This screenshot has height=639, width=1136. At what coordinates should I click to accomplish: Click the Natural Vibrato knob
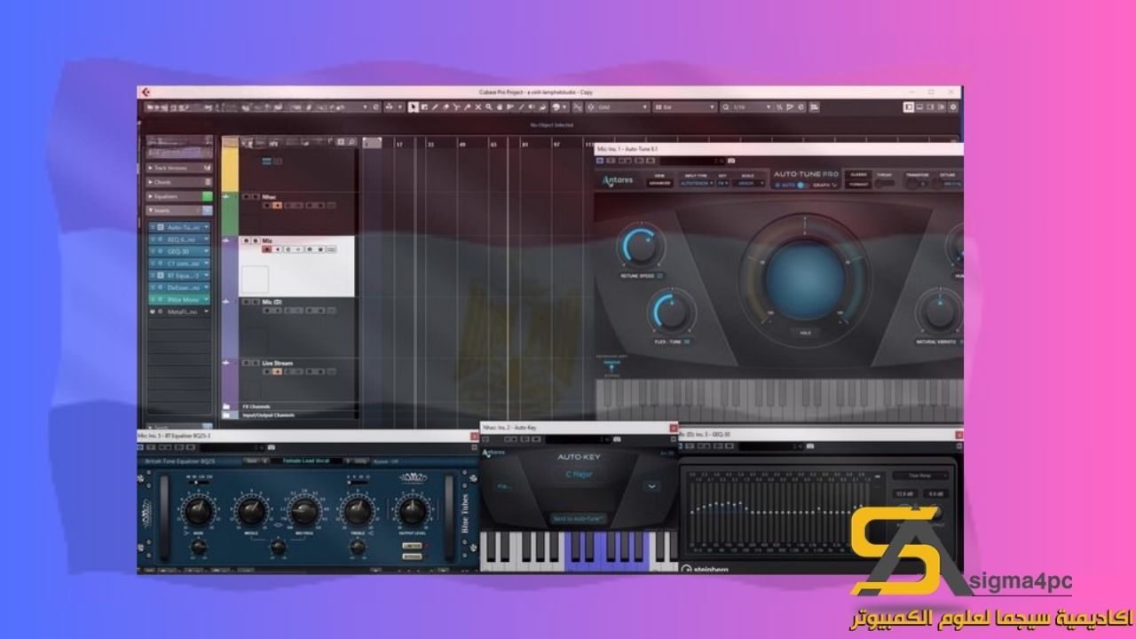(940, 312)
